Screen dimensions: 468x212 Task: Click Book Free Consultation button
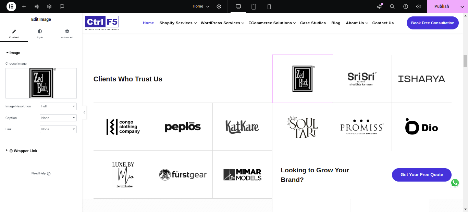pyautogui.click(x=432, y=23)
